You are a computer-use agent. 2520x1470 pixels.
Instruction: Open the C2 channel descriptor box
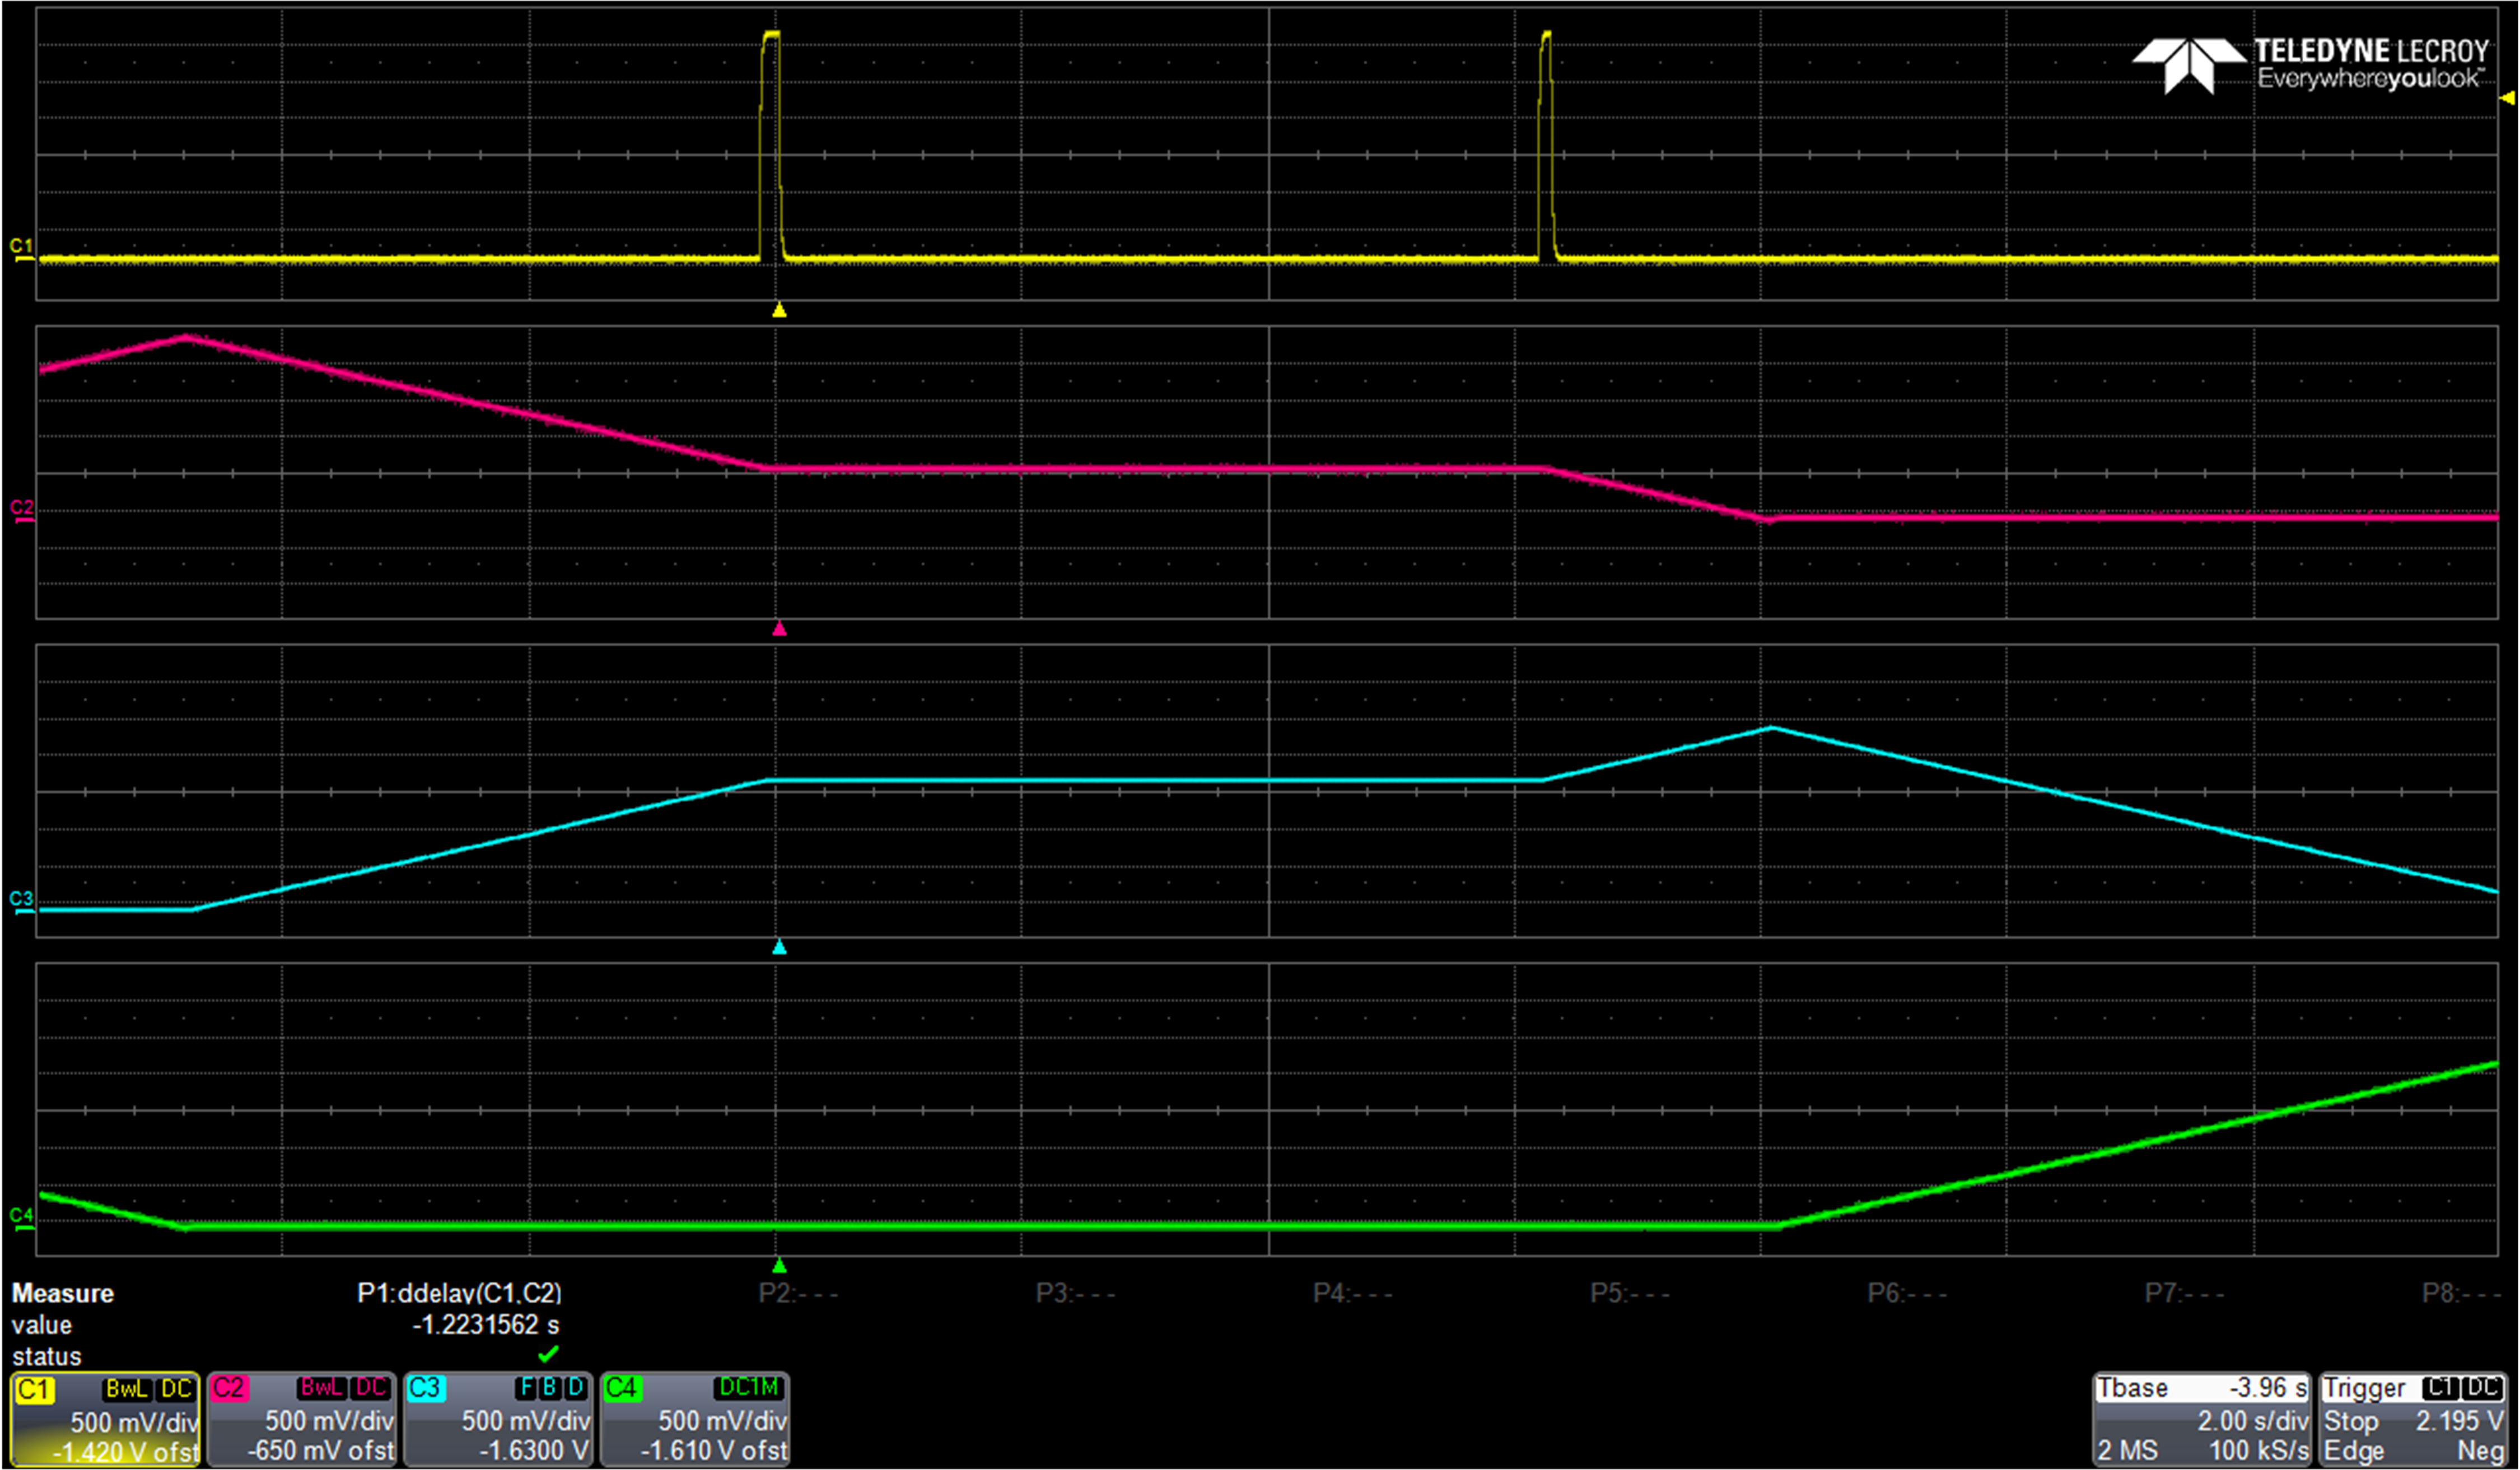pyautogui.click(x=301, y=1419)
